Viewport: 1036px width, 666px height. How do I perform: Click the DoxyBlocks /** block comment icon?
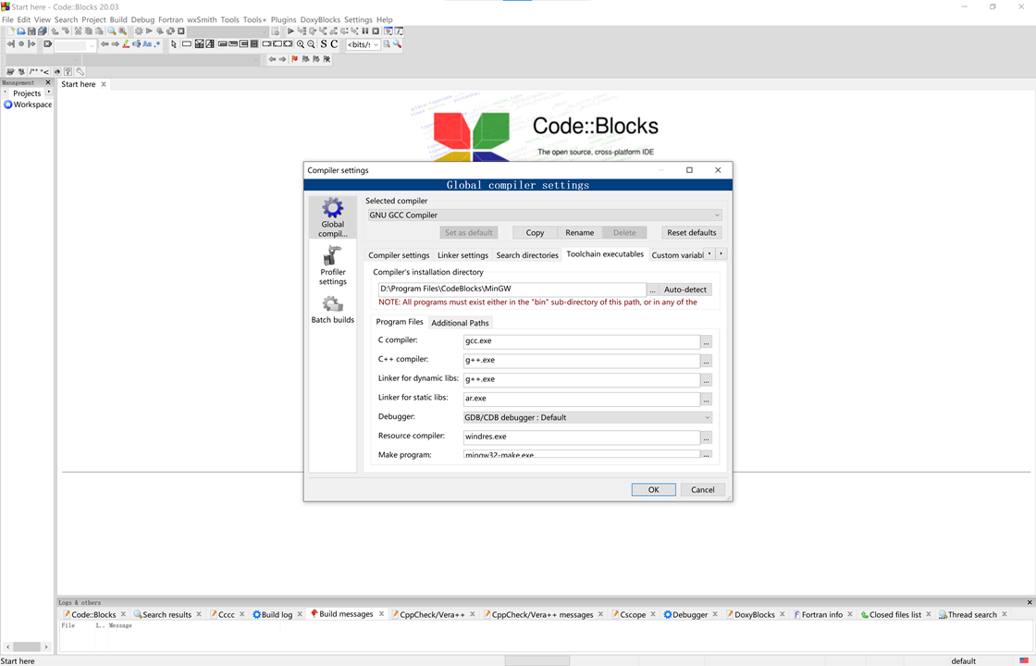click(x=35, y=71)
